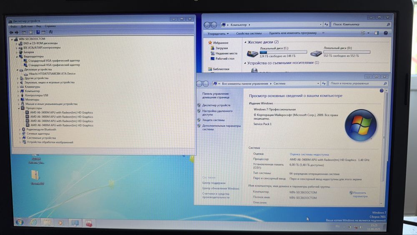Open Избранное favorites star in Explorer sidebar

click(x=210, y=43)
